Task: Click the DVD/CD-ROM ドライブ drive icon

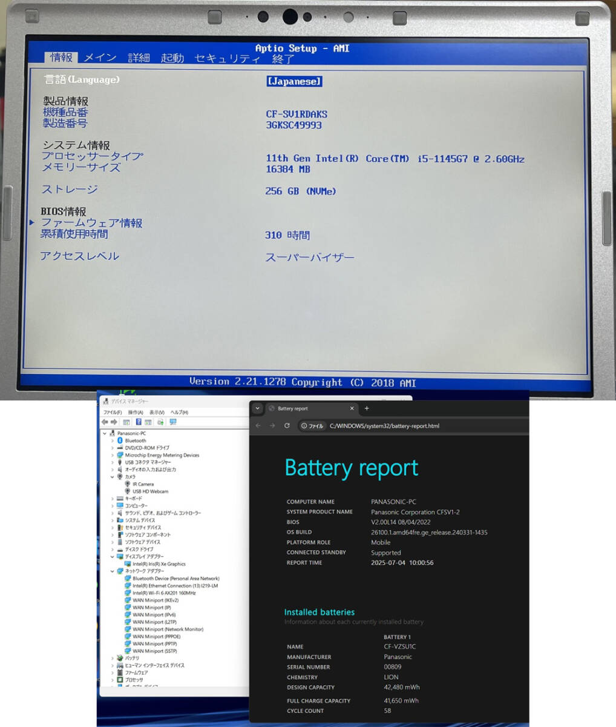Action: tap(120, 448)
